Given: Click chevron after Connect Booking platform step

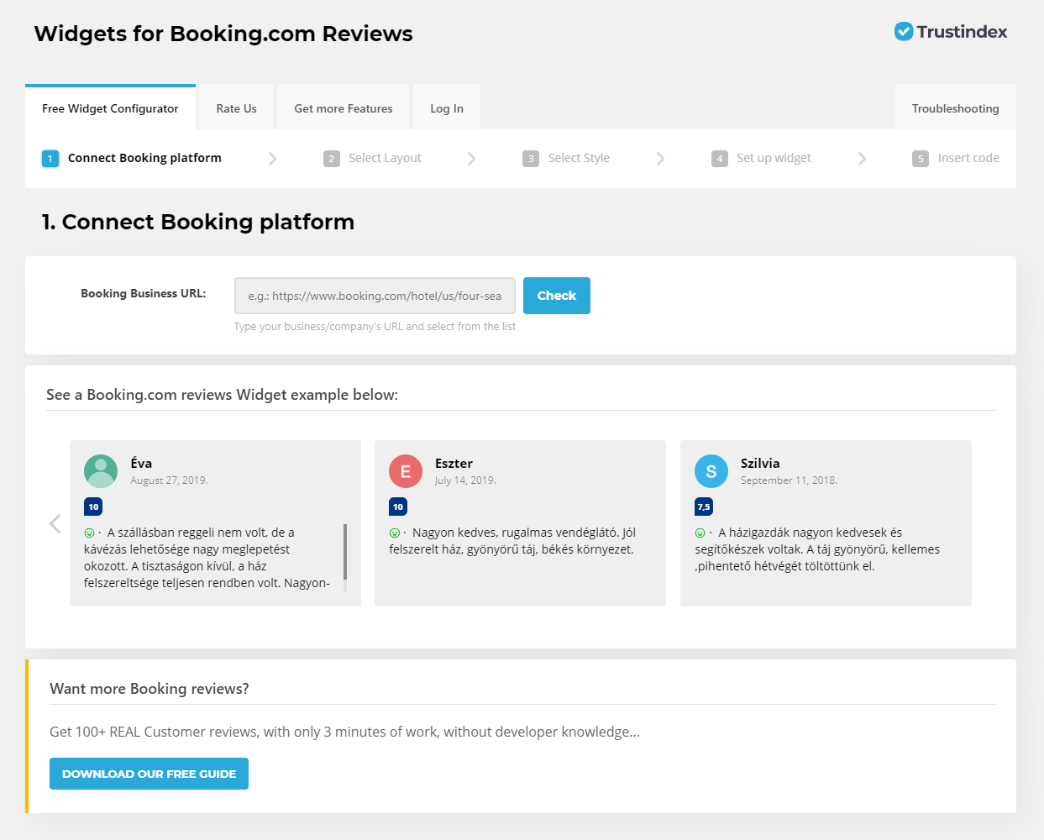Looking at the screenshot, I should pyautogui.click(x=272, y=158).
